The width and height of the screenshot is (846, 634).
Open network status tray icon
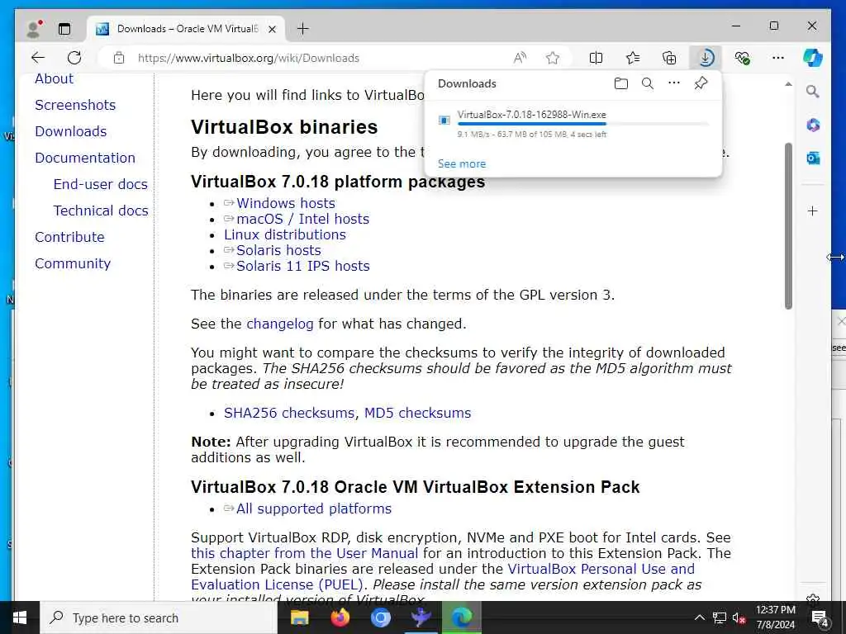720,617
